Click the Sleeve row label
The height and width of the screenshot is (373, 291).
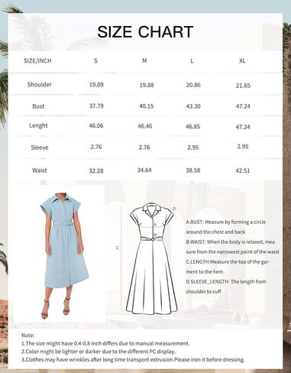(40, 148)
